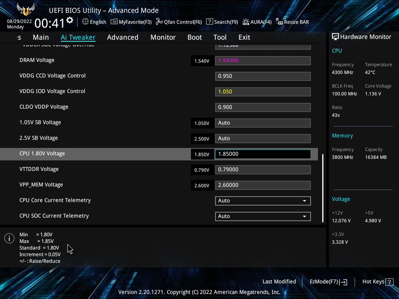Image resolution: width=399 pixels, height=299 pixels.
Task: Click the DRAM Voltage input field
Action: tap(263, 60)
